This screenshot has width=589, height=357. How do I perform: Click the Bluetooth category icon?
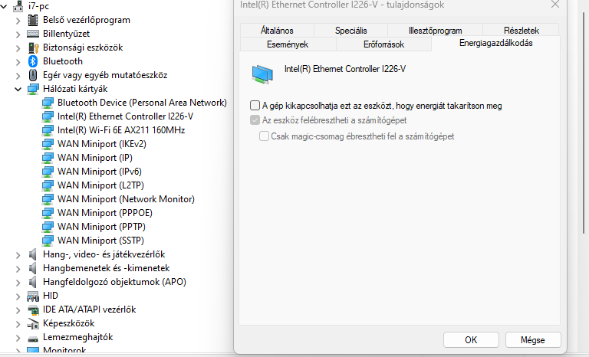click(x=33, y=61)
